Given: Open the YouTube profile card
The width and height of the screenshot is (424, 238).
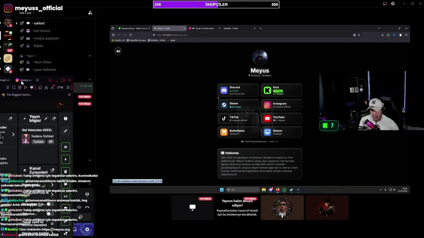Looking at the screenshot, I should click(282, 118).
